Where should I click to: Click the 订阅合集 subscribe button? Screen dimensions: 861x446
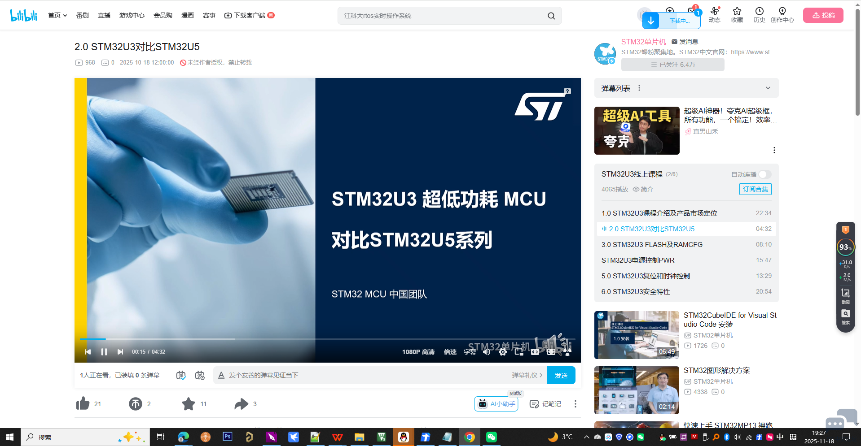pos(755,189)
